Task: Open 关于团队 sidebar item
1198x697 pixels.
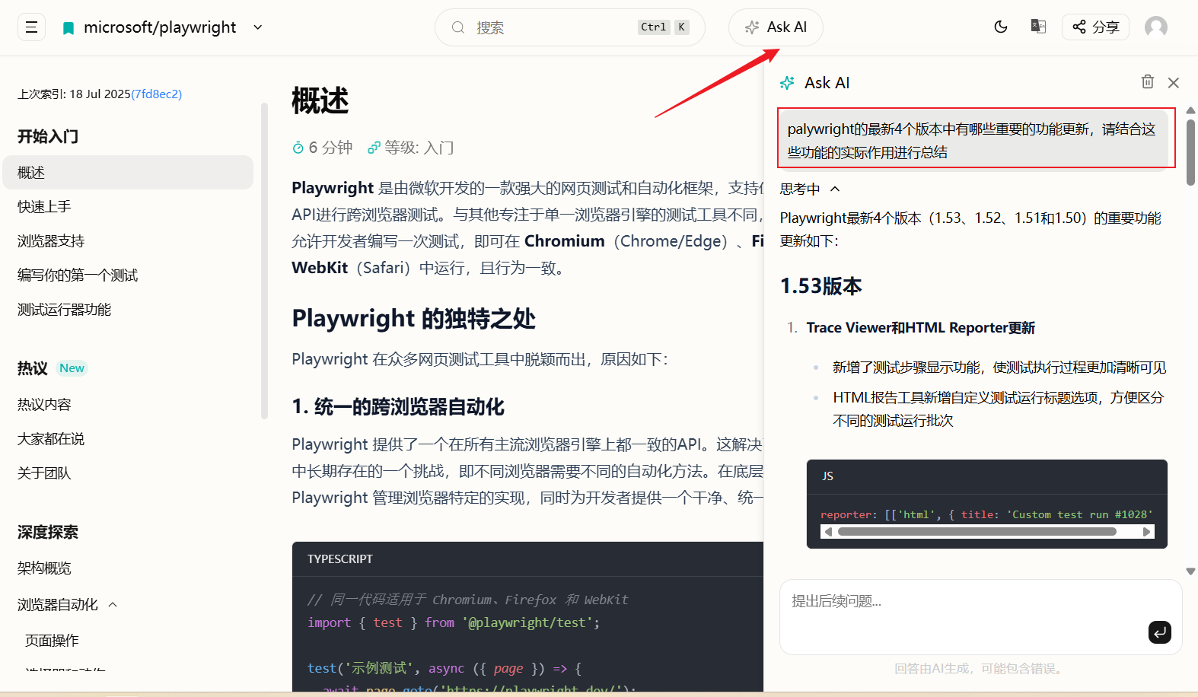Action: 44,473
